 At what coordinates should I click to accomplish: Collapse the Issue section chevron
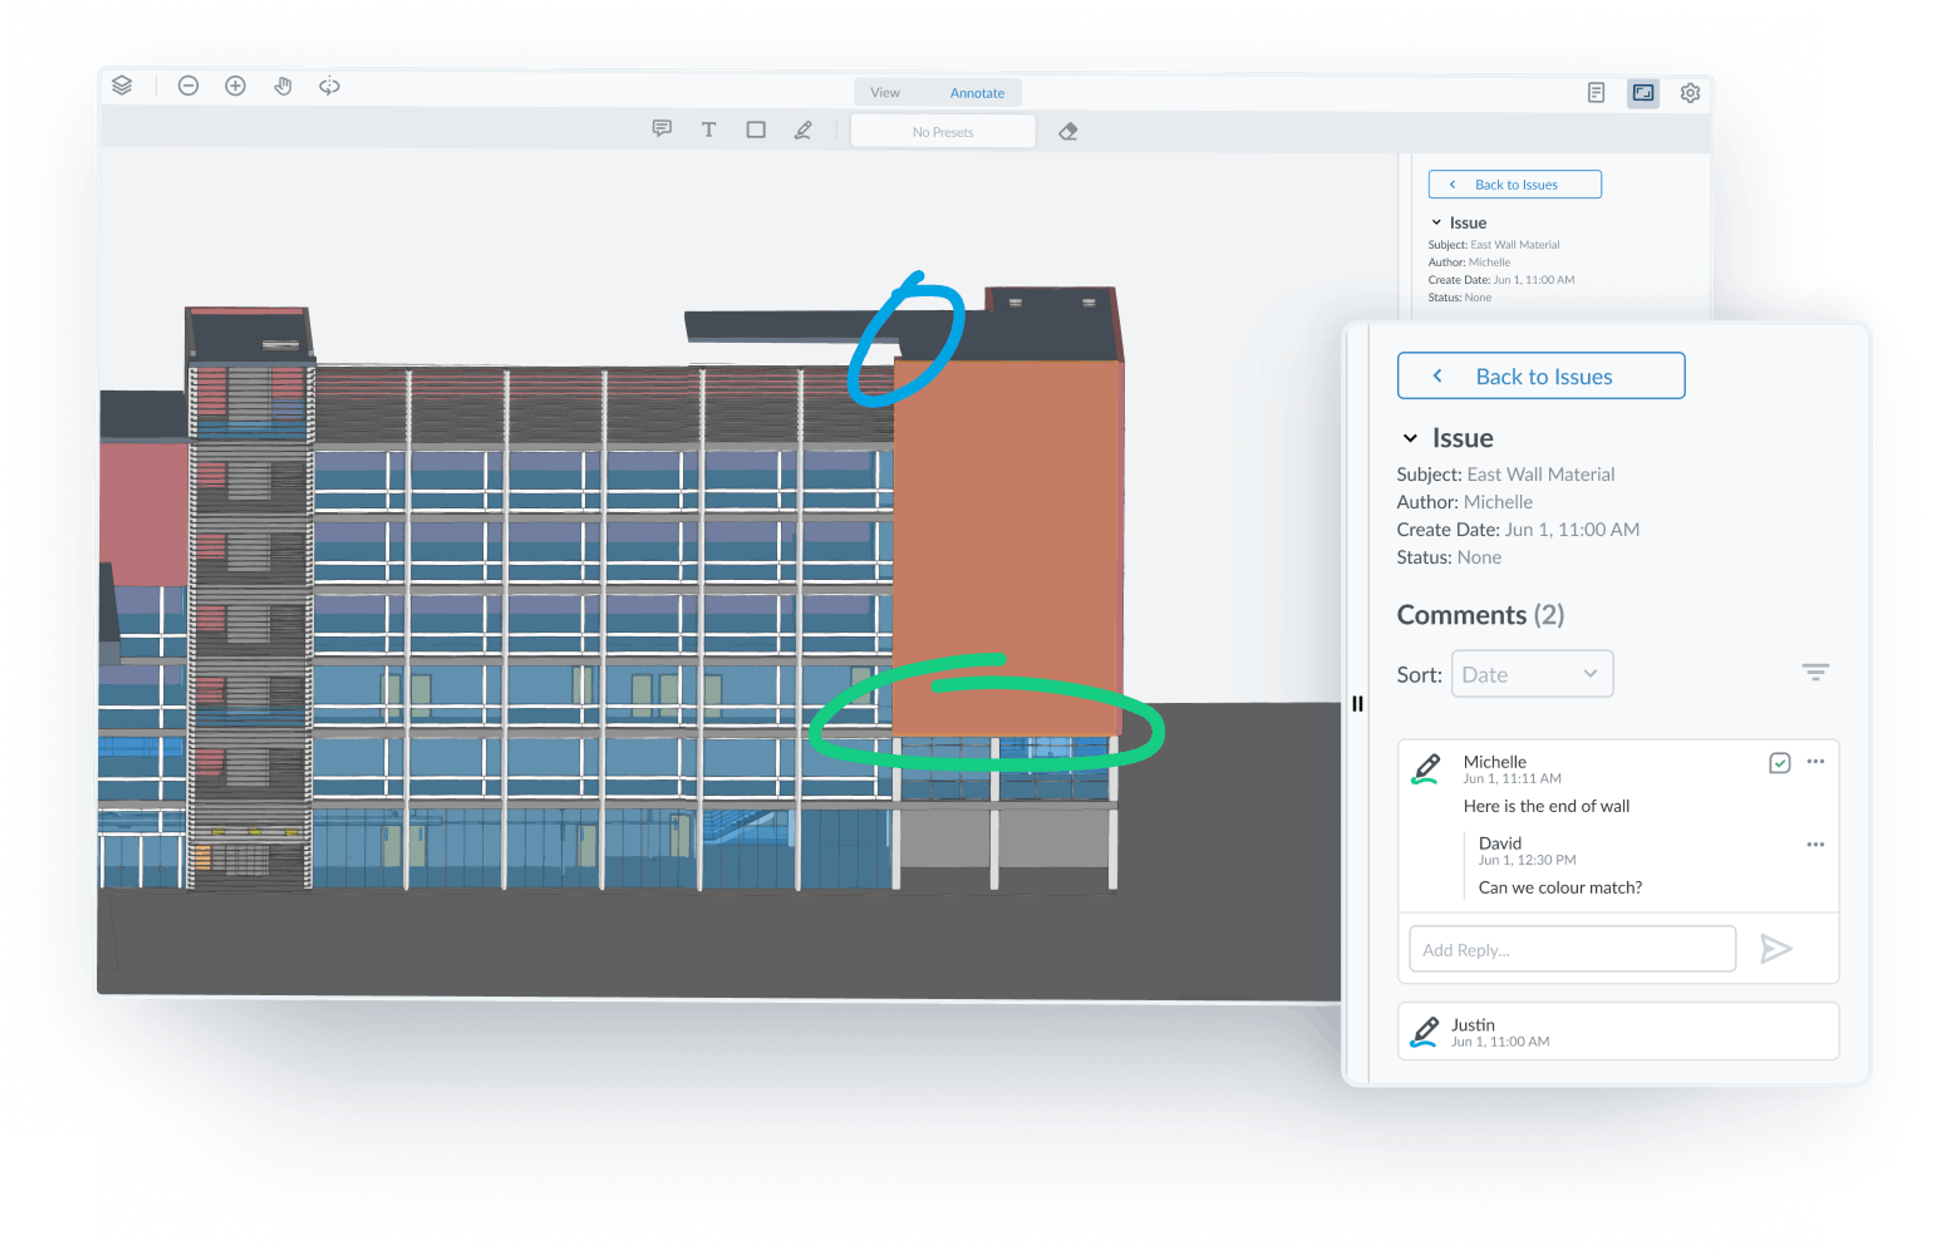click(x=1410, y=438)
